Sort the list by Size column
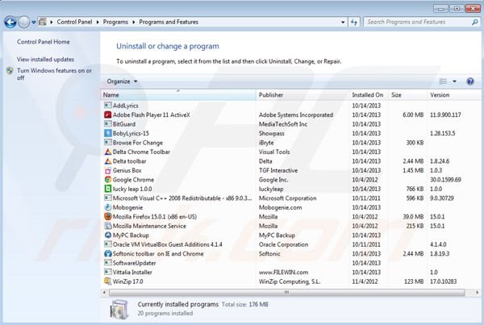 click(x=408, y=95)
